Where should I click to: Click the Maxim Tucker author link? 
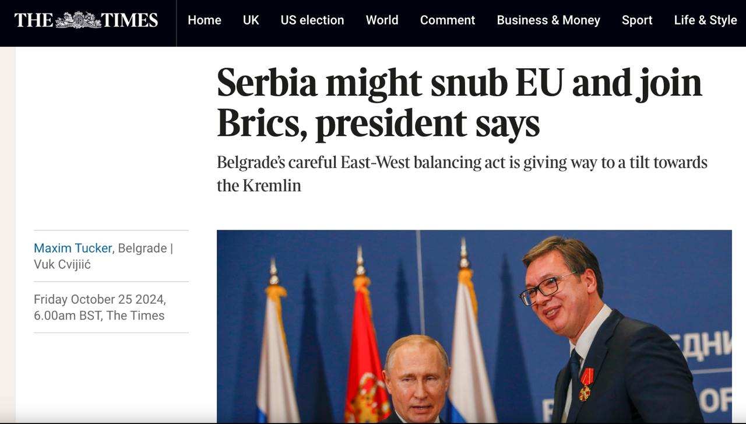73,248
